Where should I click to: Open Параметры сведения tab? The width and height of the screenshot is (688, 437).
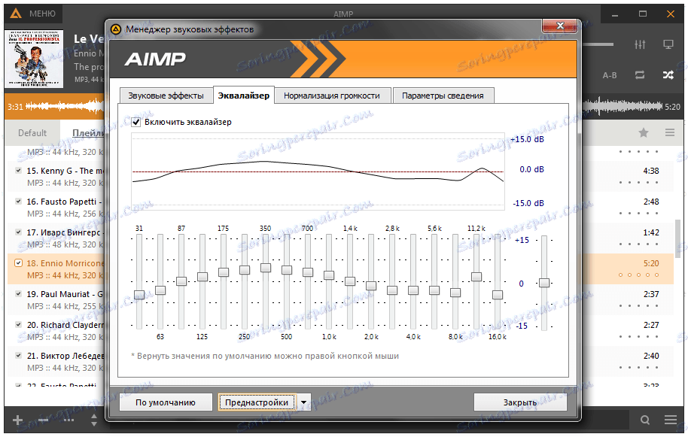coord(443,96)
